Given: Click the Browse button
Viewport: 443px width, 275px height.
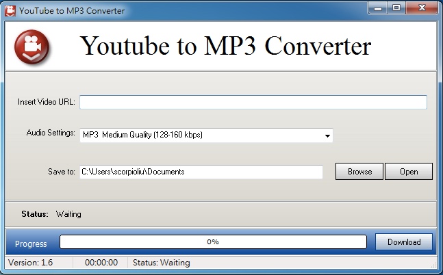Looking at the screenshot, I should (x=359, y=172).
